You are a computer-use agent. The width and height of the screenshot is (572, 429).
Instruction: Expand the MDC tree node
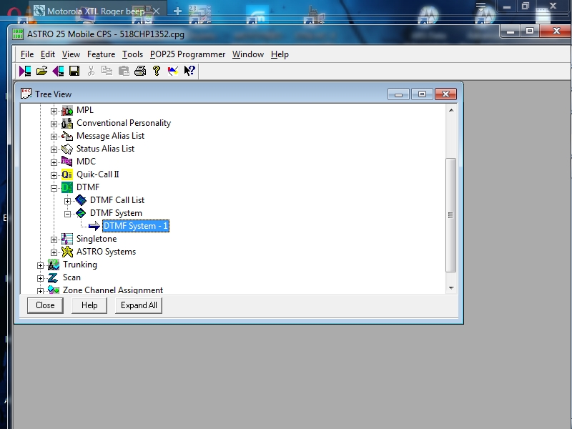(x=54, y=162)
